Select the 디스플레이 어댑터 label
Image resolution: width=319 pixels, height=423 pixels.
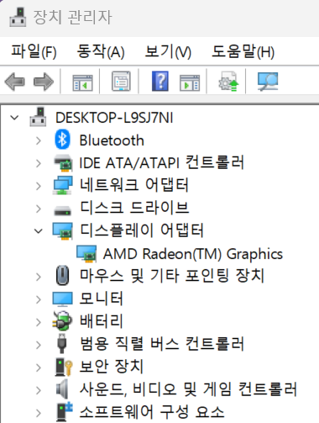(141, 230)
